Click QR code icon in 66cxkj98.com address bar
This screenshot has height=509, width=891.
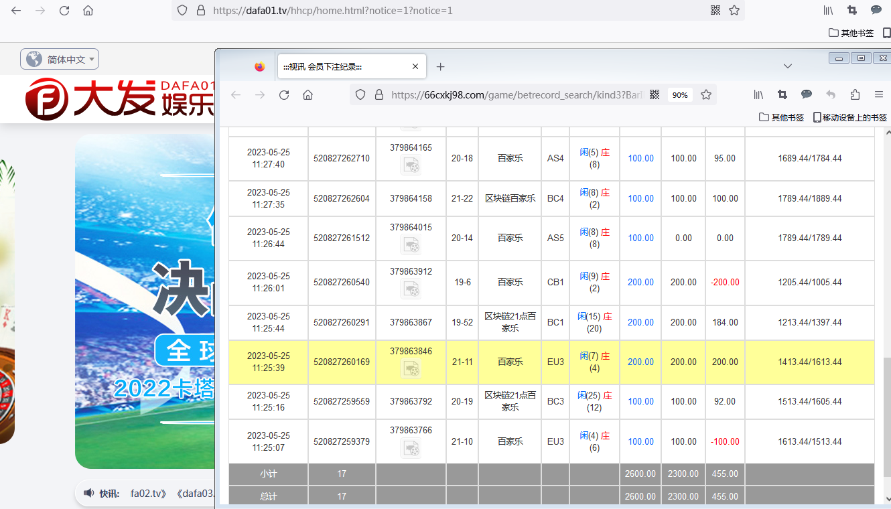[x=655, y=95]
